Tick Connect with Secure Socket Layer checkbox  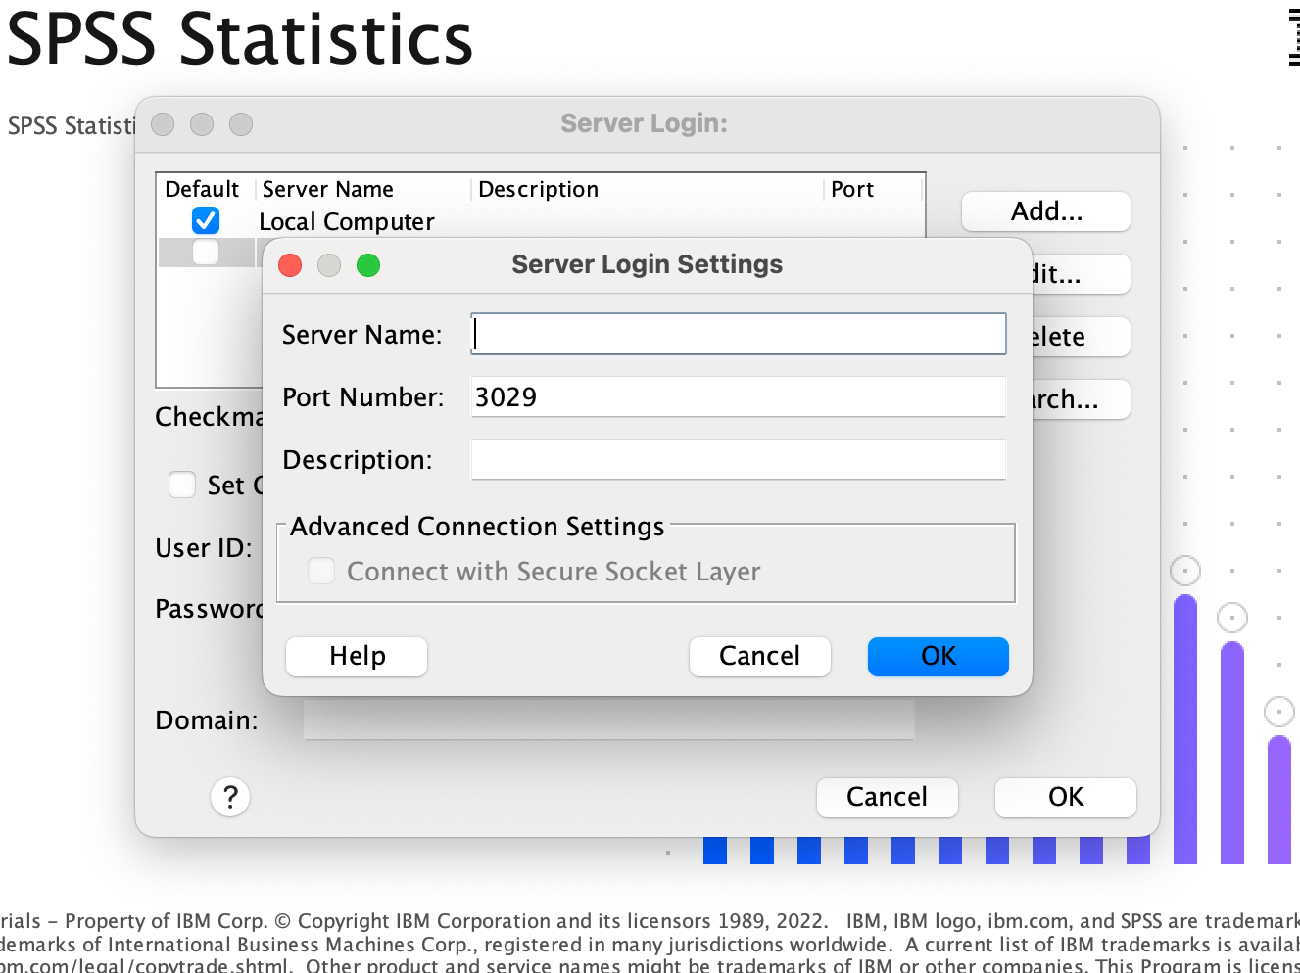[321, 571]
